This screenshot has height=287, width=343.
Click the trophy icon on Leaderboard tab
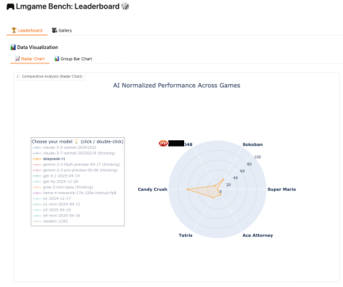(13, 30)
